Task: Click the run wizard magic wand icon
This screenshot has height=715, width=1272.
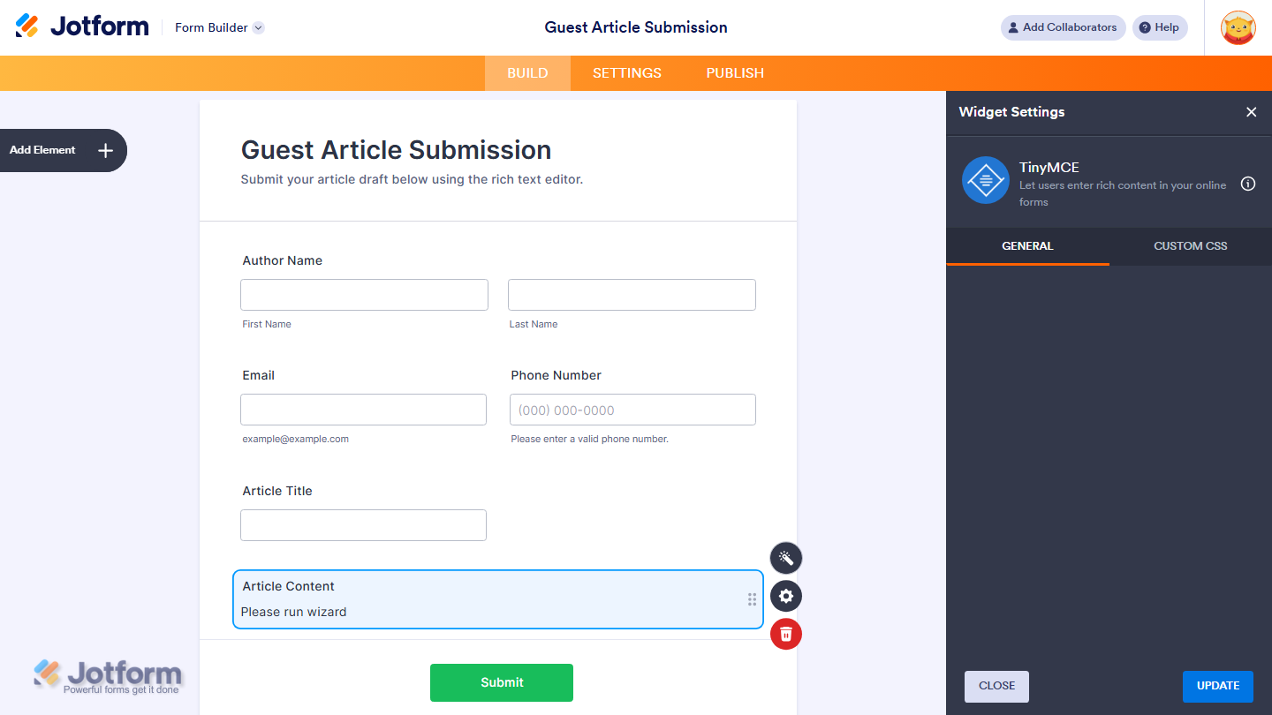Action: coord(785,558)
